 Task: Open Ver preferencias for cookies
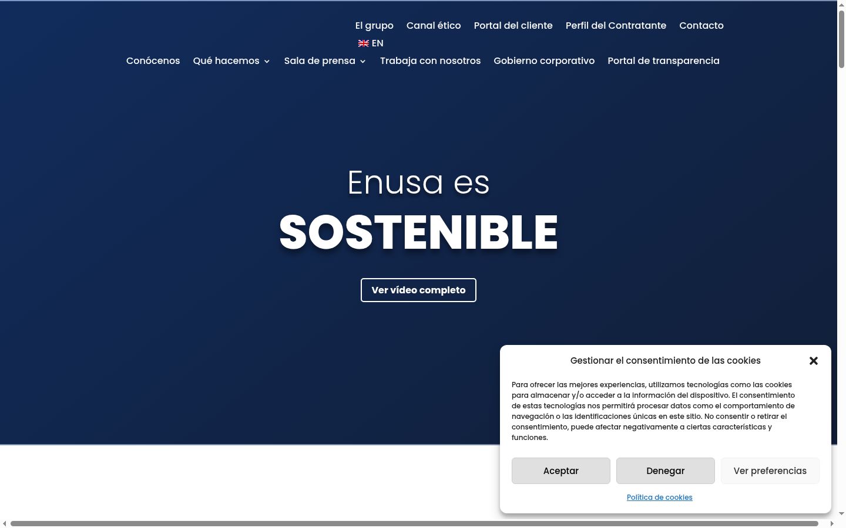pos(770,471)
